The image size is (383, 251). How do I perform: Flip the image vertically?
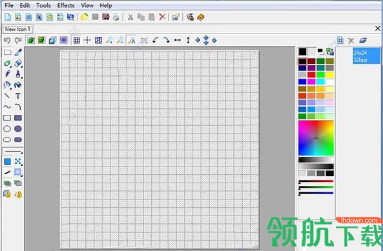click(x=188, y=40)
